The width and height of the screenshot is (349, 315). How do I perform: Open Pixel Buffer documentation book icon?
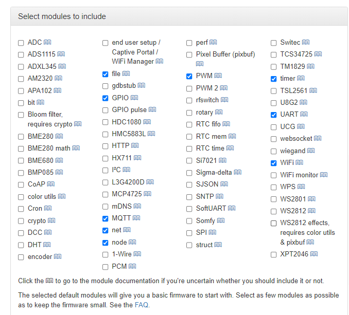[200, 64]
